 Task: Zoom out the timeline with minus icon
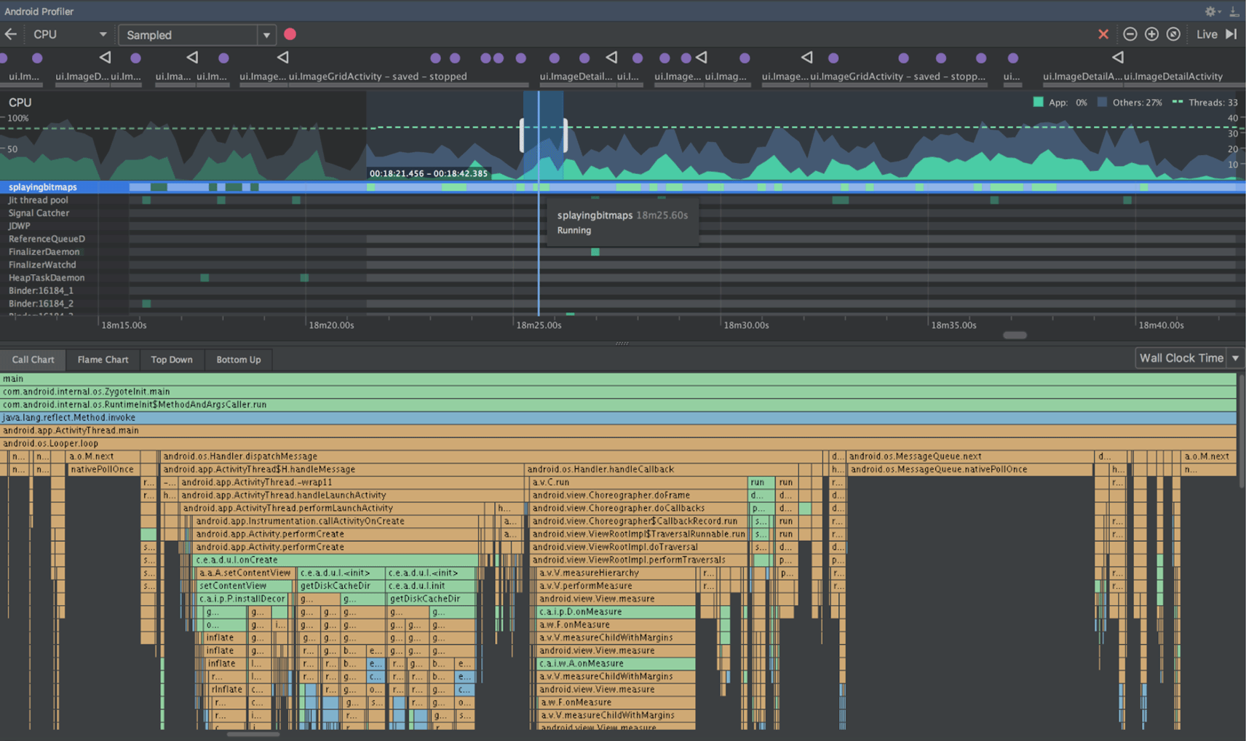(1130, 34)
